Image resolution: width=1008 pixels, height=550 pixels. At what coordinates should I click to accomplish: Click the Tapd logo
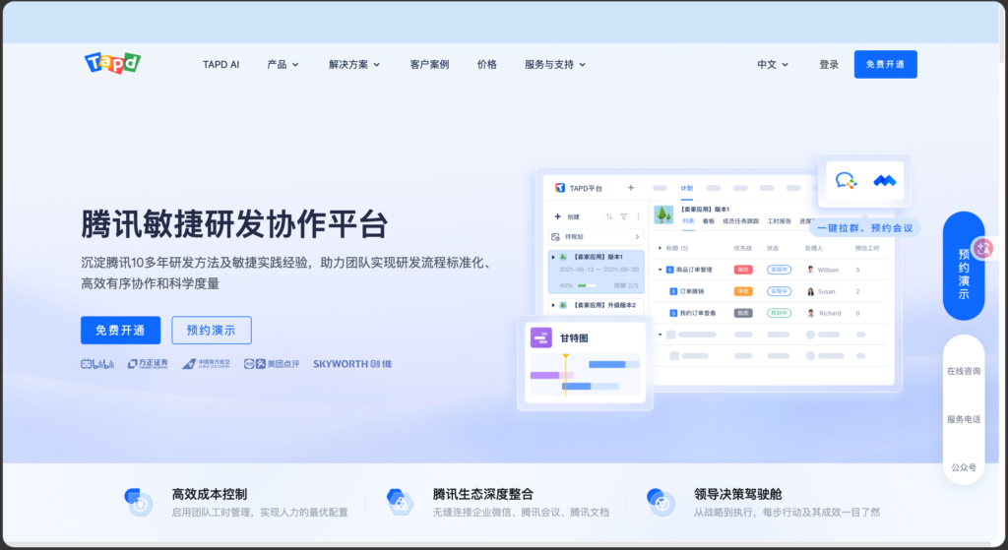click(112, 63)
